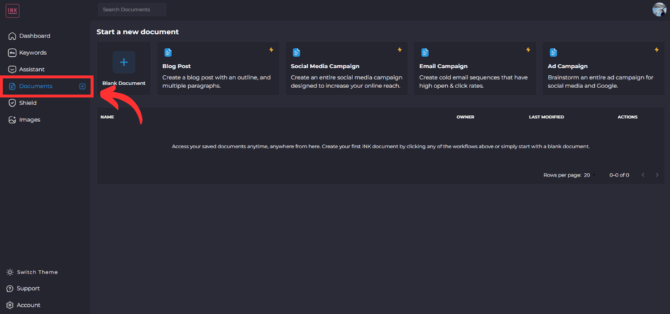Viewport: 670px width, 314px height.
Task: Click the 'Access your saved documents' message
Action: pos(381,146)
